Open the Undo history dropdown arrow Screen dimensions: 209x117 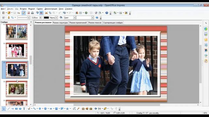pyautogui.click(x=67, y=13)
